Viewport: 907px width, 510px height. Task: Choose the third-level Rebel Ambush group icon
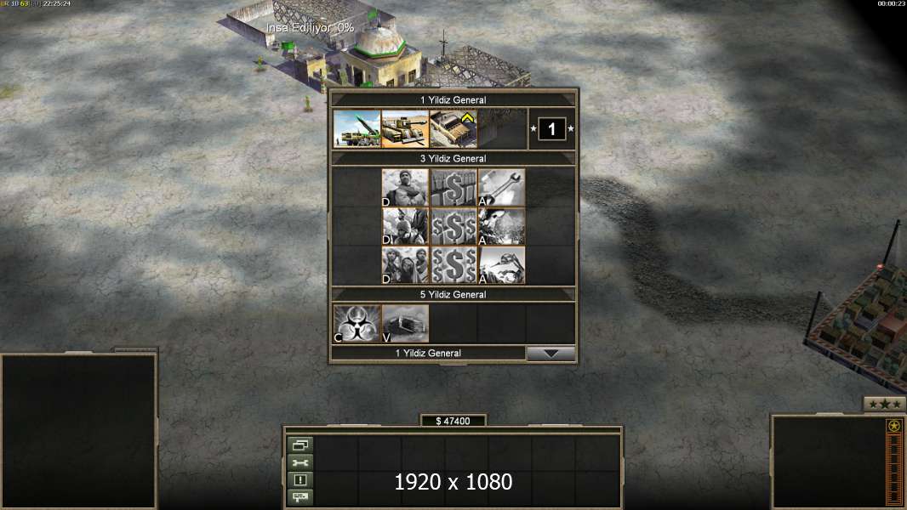(x=405, y=265)
